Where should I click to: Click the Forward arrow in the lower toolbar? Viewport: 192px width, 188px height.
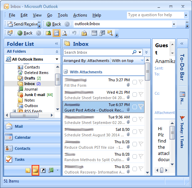click(x=39, y=33)
